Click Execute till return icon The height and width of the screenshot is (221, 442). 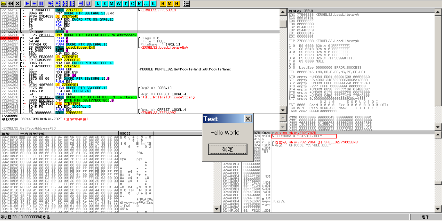pyautogui.click(x=81, y=3)
